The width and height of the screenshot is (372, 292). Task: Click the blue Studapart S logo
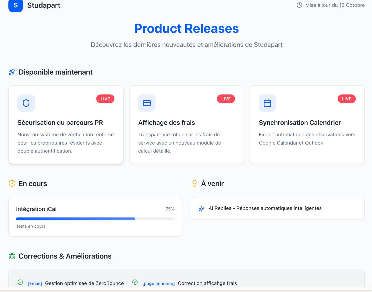click(16, 5)
